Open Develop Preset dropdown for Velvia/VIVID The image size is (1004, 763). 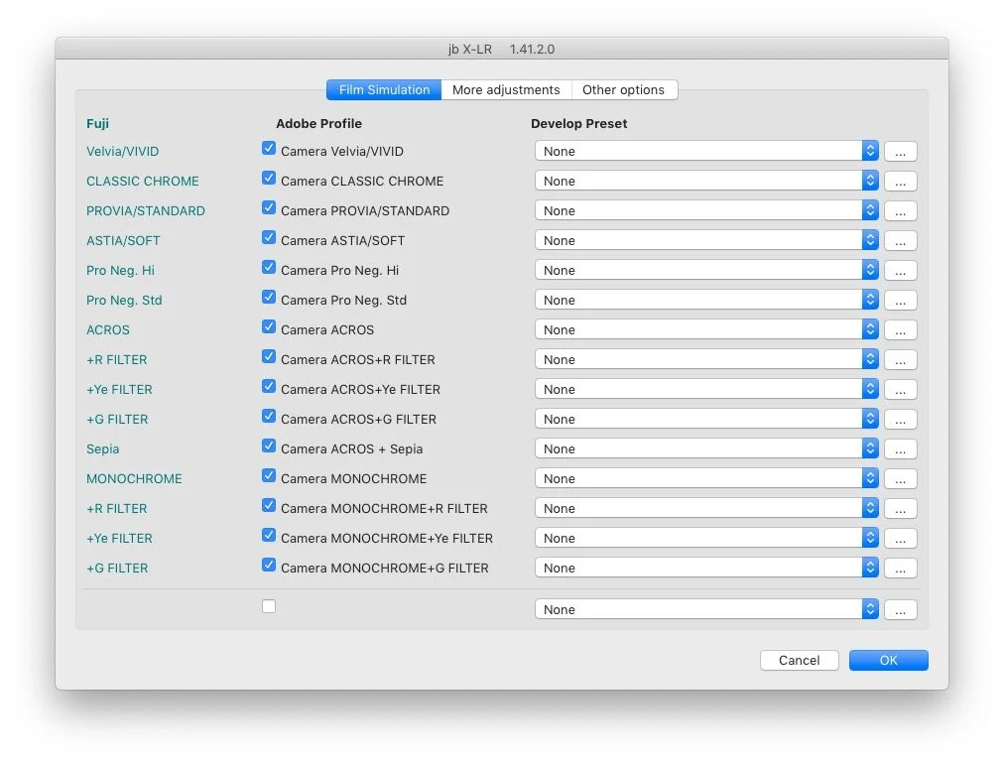(x=706, y=151)
